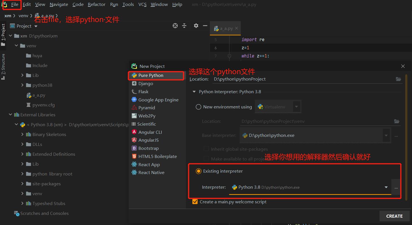412x225 pixels.
Task: Open Project panel settings gear
Action: click(196, 26)
